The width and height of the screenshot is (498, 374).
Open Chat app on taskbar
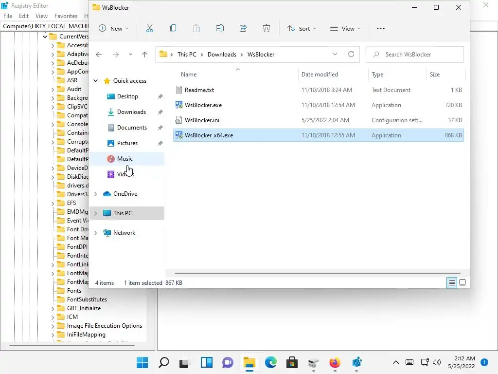tap(228, 362)
